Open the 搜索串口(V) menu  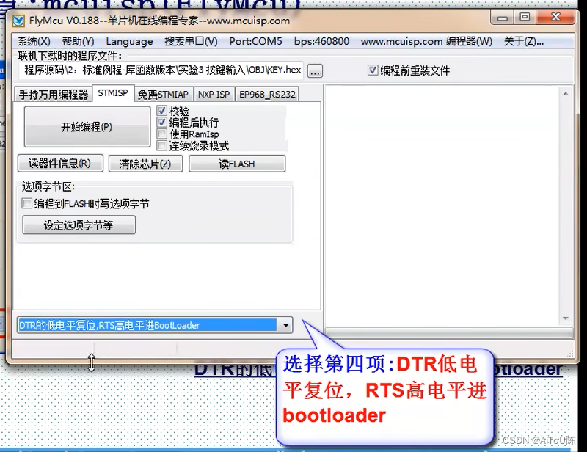191,41
